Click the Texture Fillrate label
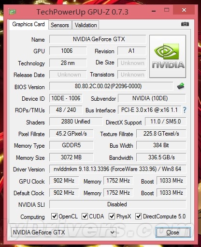Image resolution: width=201 pixels, height=247 pixels. pyautogui.click(x=116, y=134)
